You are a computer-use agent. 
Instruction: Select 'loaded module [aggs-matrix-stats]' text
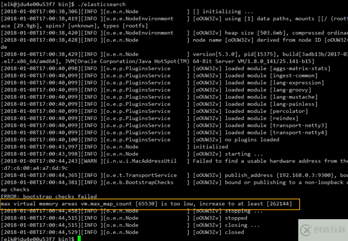click(277, 69)
